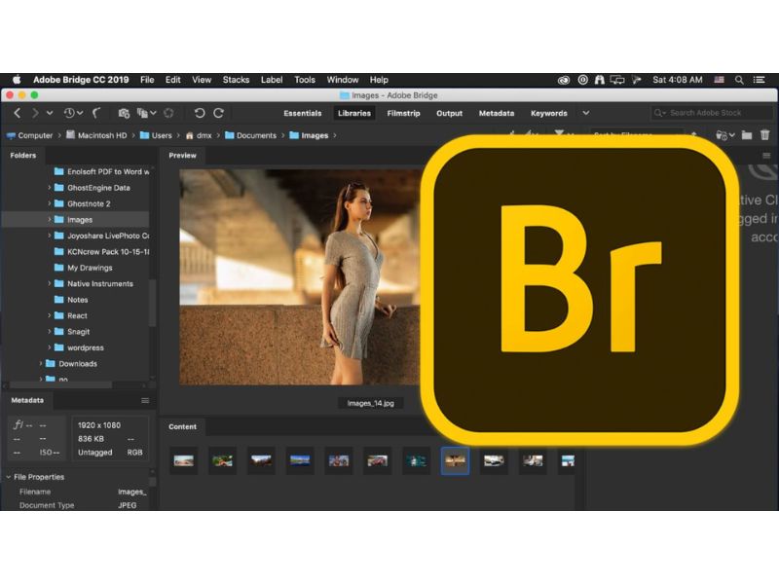Open recent files with the clock icon

(71, 113)
